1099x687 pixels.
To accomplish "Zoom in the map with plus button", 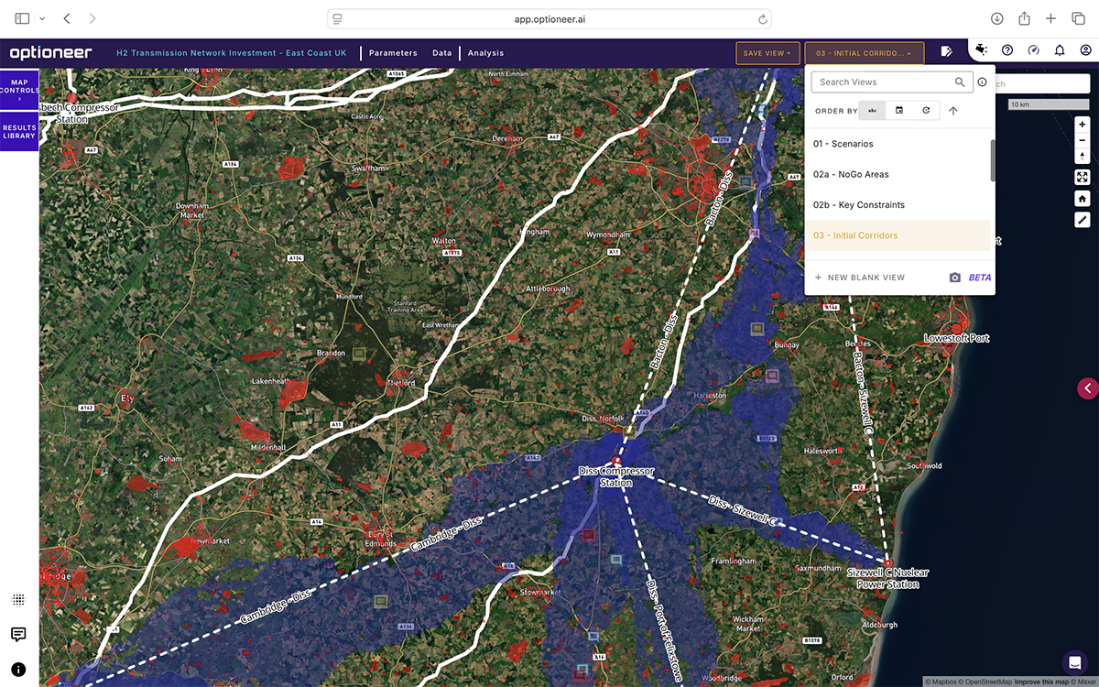I will [1083, 125].
